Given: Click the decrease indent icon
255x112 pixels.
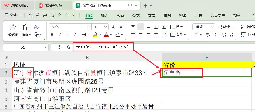Looking at the screenshot, I should tap(156, 27).
